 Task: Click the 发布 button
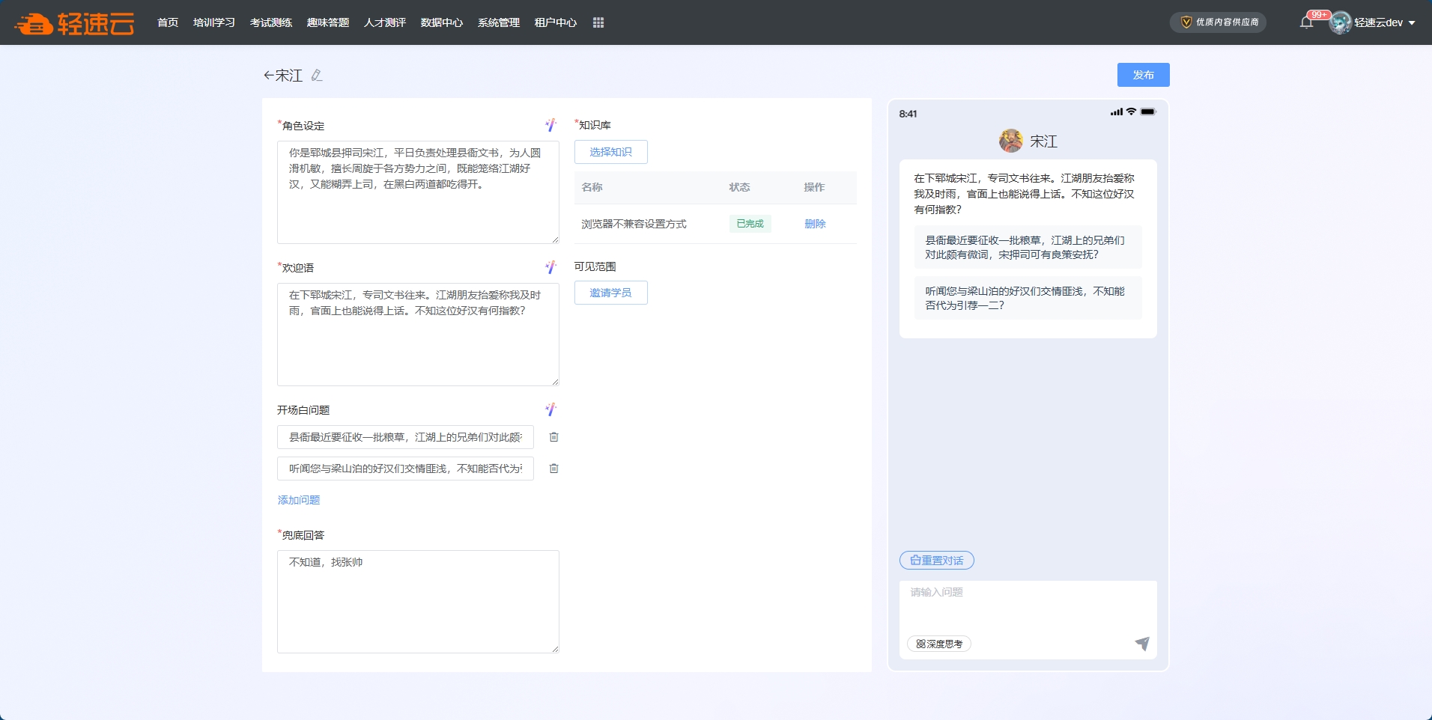(1143, 75)
